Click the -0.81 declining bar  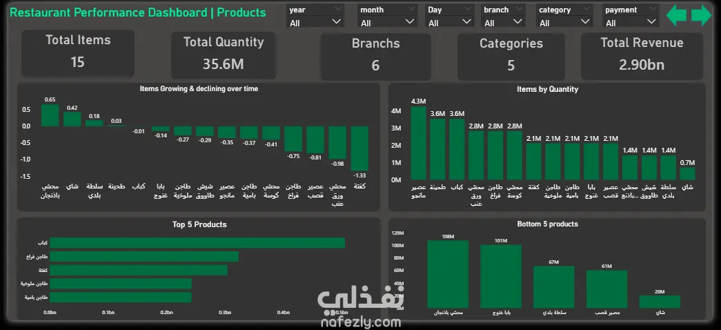point(315,140)
